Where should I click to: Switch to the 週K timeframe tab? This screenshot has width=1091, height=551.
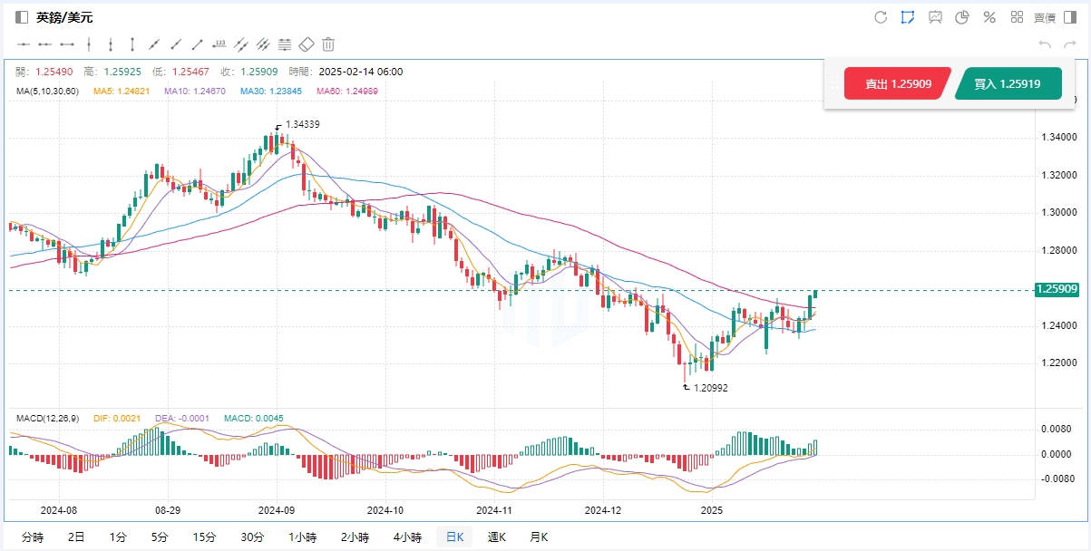tap(497, 537)
